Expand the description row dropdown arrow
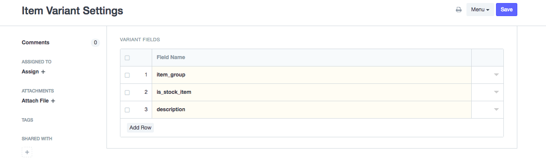This screenshot has height=159, width=546. (x=496, y=109)
